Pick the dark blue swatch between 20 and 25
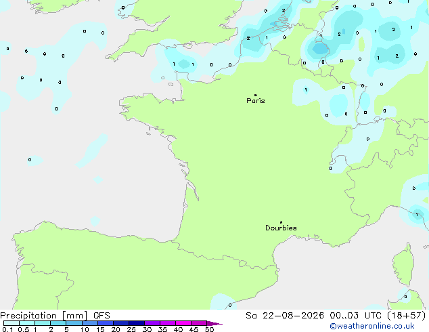Viewport: 429px width, 332px height. pyautogui.click(x=121, y=323)
